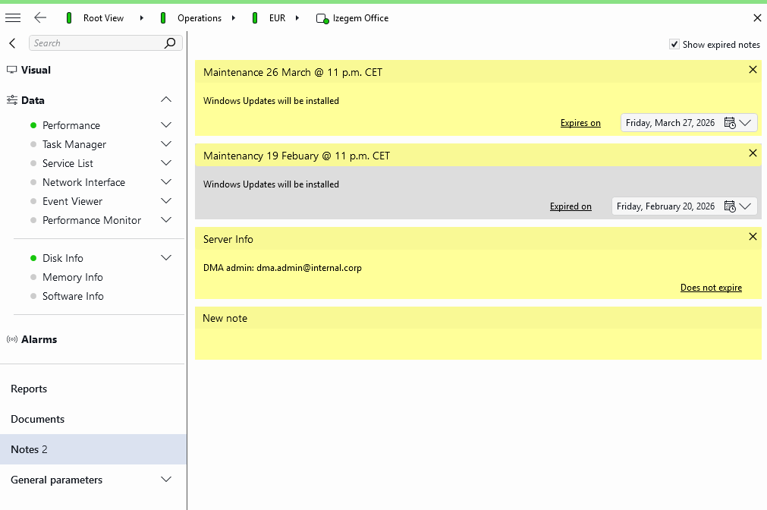Click Expires on link in first note

click(x=580, y=123)
